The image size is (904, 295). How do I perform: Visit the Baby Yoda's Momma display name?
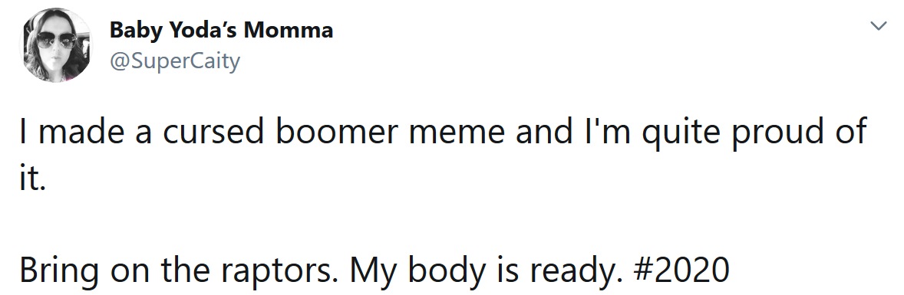click(221, 29)
